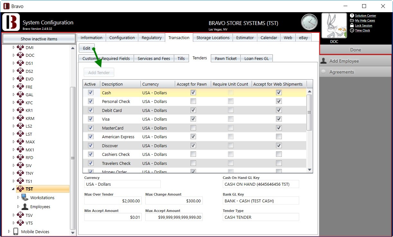The width and height of the screenshot is (393, 237).
Task: Toggle Active checkbox for Travelers Check
Action: pyautogui.click(x=91, y=163)
